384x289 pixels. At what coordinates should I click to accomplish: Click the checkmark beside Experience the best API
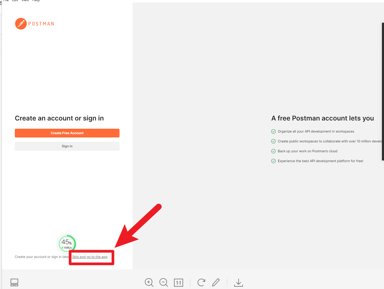273,161
